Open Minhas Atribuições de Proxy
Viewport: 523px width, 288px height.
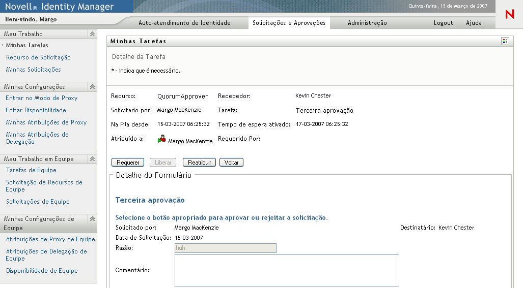pyautogui.click(x=46, y=122)
